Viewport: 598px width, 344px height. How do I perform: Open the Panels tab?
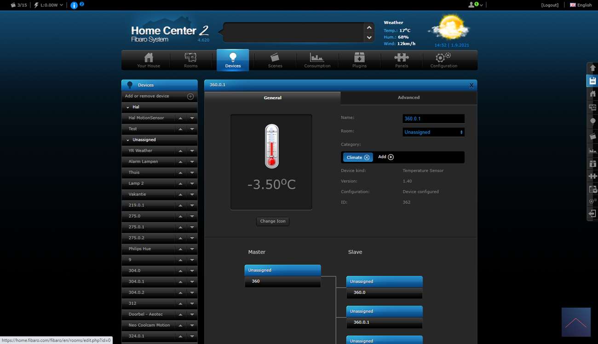[x=402, y=60]
